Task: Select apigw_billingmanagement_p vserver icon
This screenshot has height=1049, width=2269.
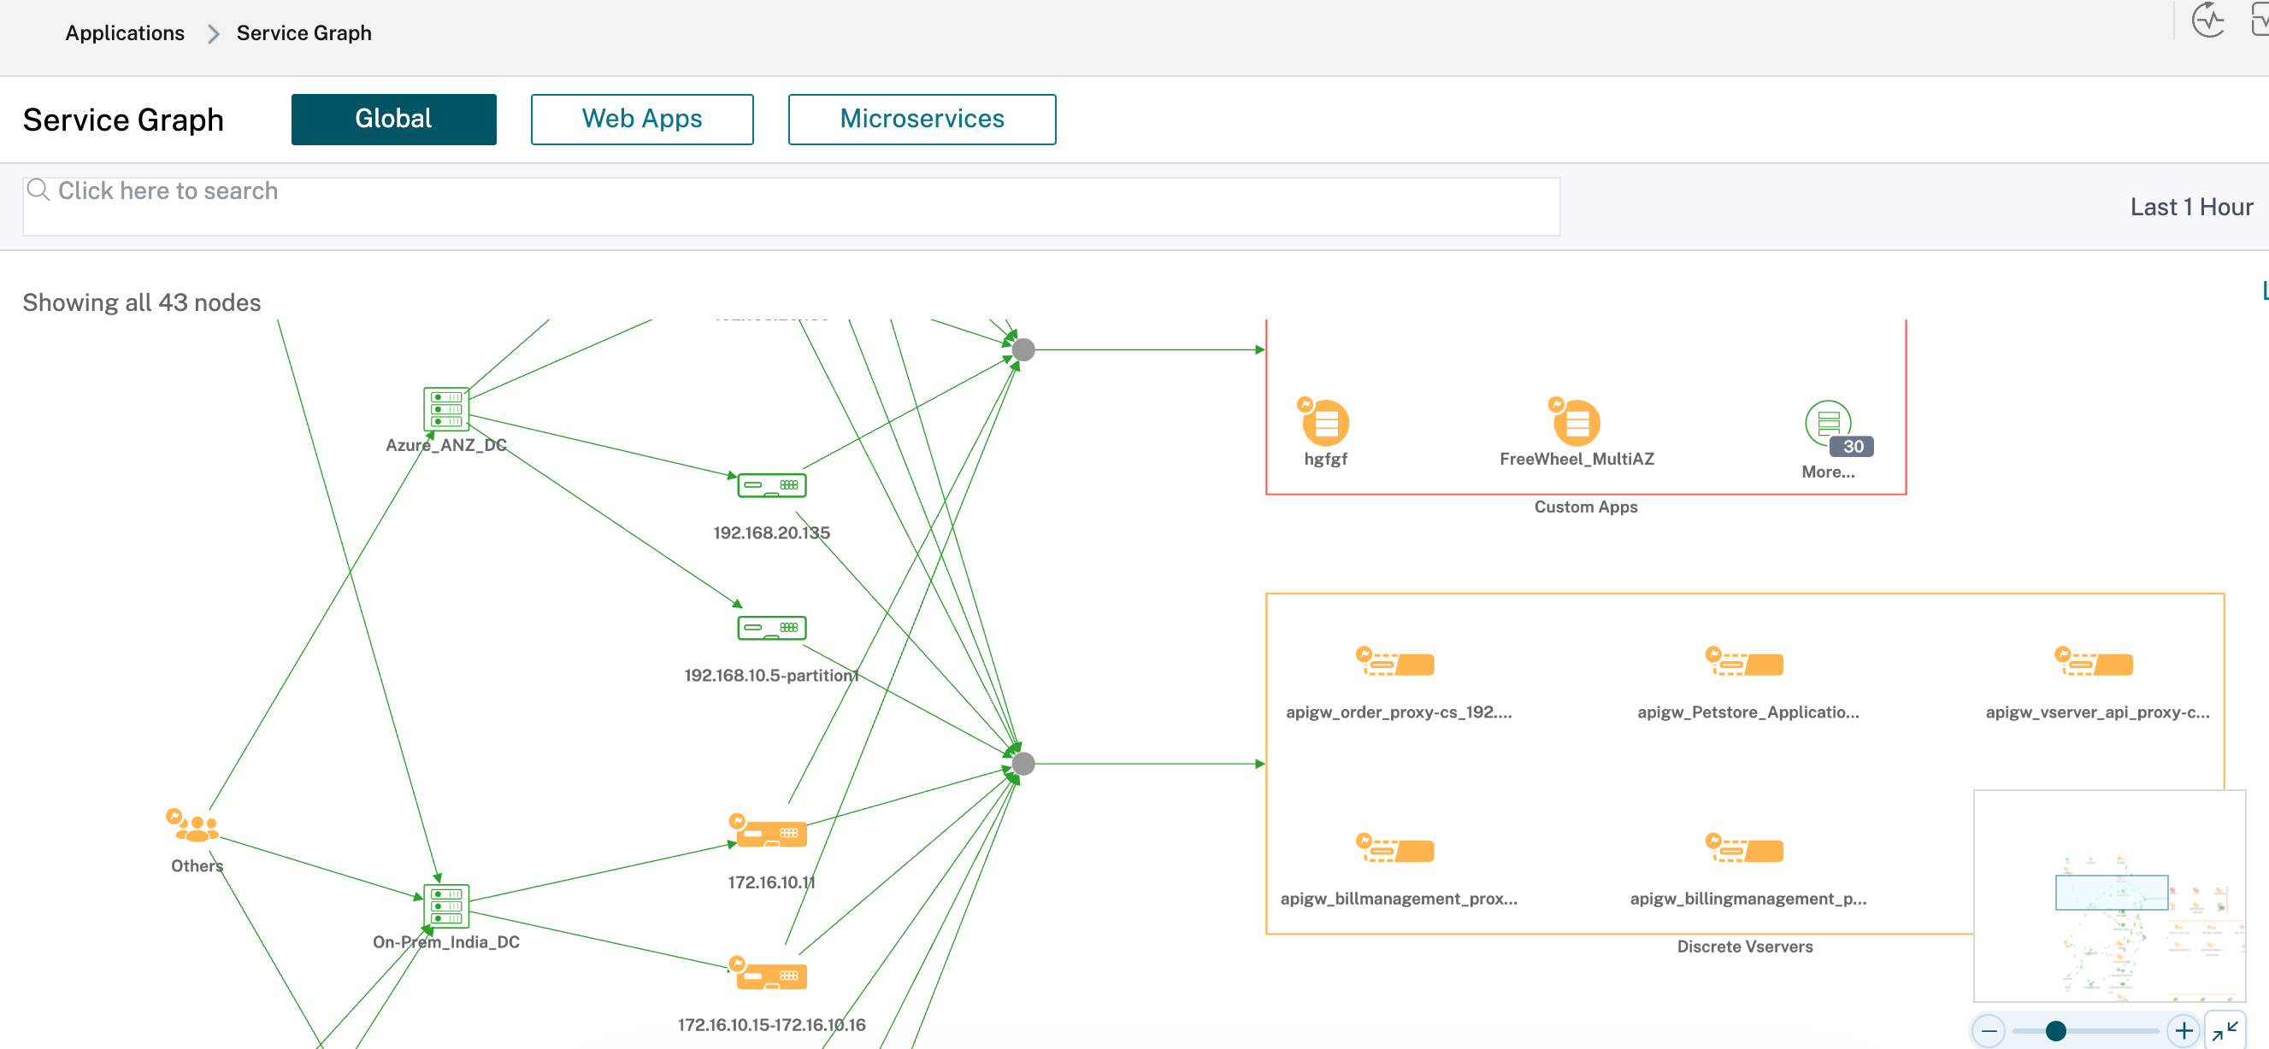Action: 1744,848
